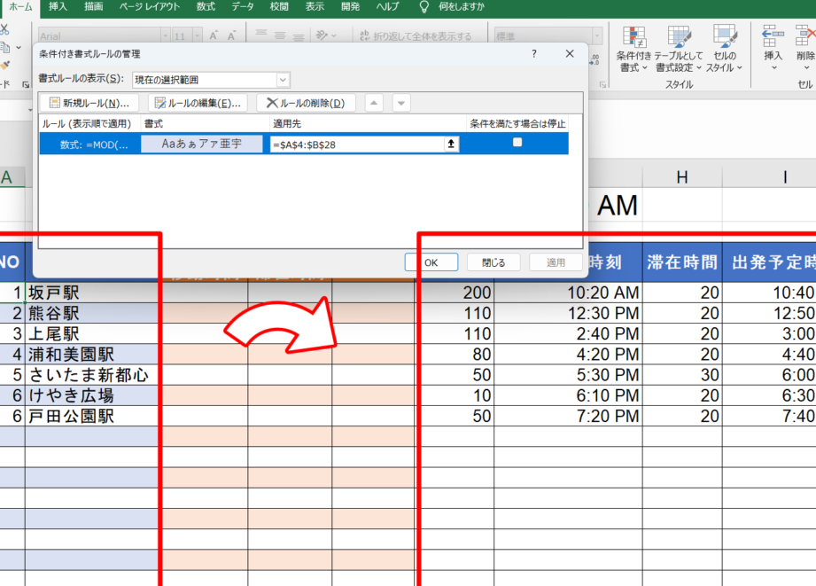Click the 適用先 range input field
Screen dimensions: 816x586
[x=356, y=144]
